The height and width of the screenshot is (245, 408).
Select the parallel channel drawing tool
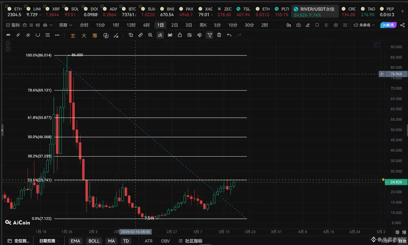[x=28, y=35]
